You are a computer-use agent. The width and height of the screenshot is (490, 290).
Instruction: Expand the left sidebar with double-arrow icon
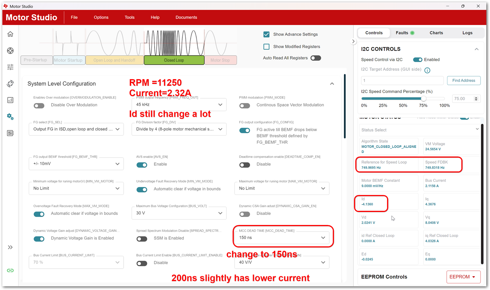click(x=10, y=247)
